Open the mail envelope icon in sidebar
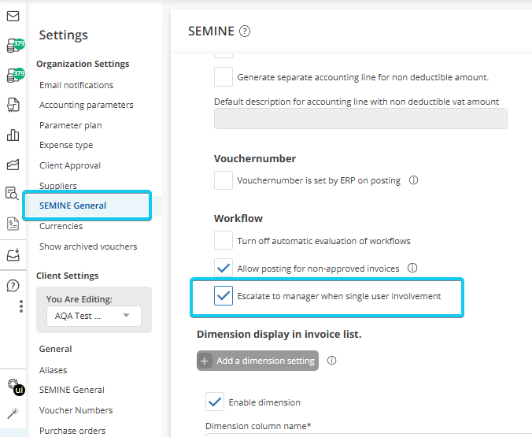 click(13, 16)
